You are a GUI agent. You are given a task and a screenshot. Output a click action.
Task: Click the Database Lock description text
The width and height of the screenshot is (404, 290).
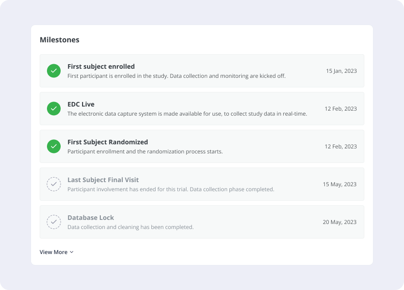tap(130, 227)
